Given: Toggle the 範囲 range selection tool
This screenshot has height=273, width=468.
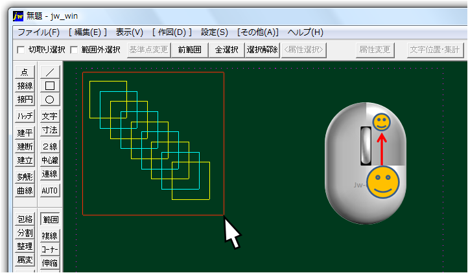Looking at the screenshot, I should (50, 220).
